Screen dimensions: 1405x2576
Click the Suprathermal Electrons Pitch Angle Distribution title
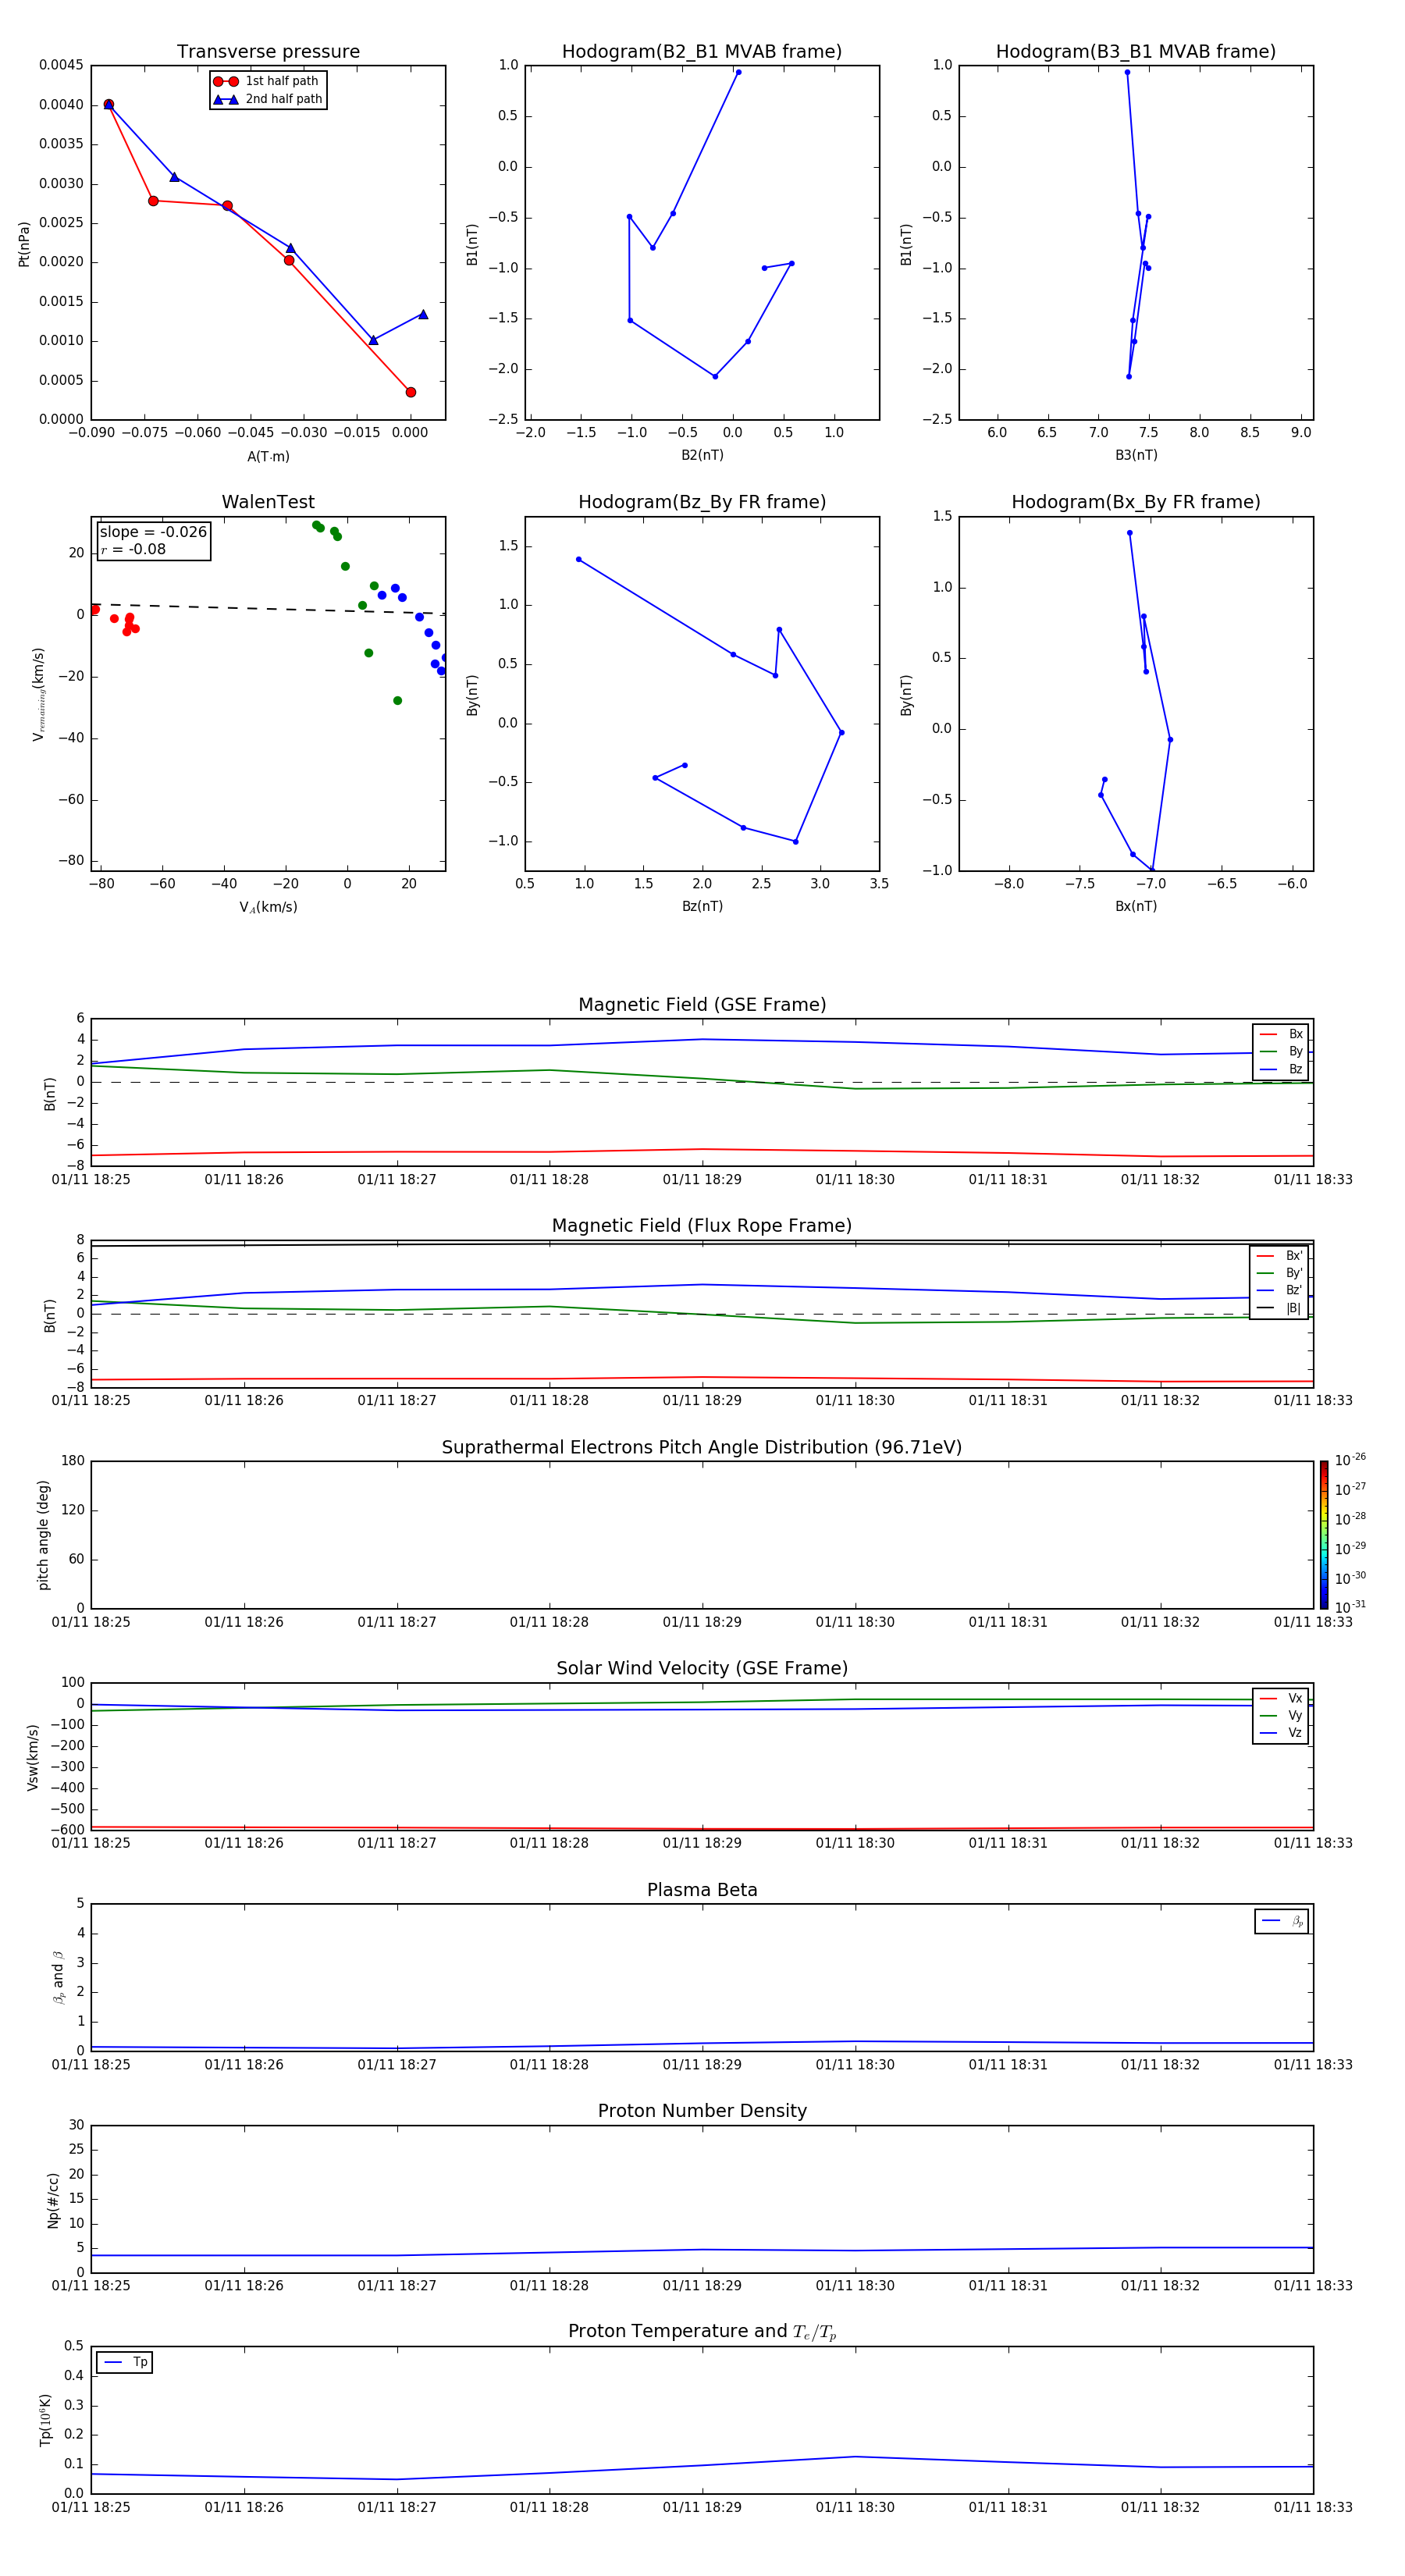click(702, 1448)
